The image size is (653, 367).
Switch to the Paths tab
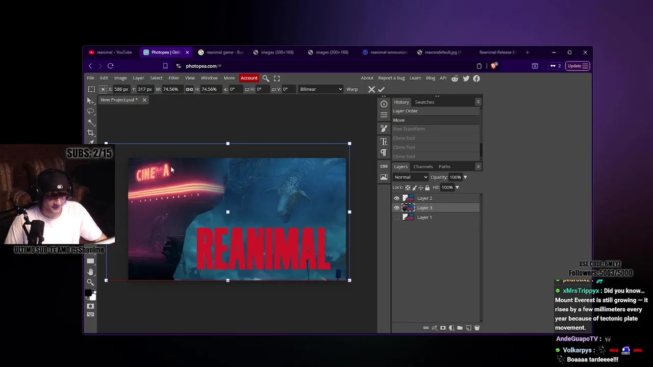pos(444,167)
